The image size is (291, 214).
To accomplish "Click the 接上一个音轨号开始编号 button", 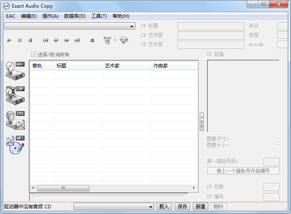I will point(243,171).
